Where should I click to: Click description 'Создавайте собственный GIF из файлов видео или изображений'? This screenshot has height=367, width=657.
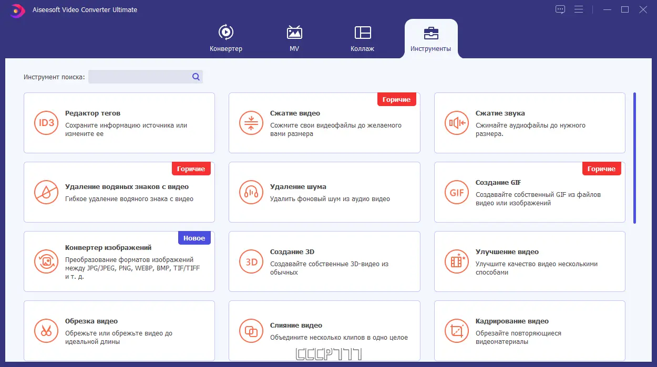pos(538,199)
